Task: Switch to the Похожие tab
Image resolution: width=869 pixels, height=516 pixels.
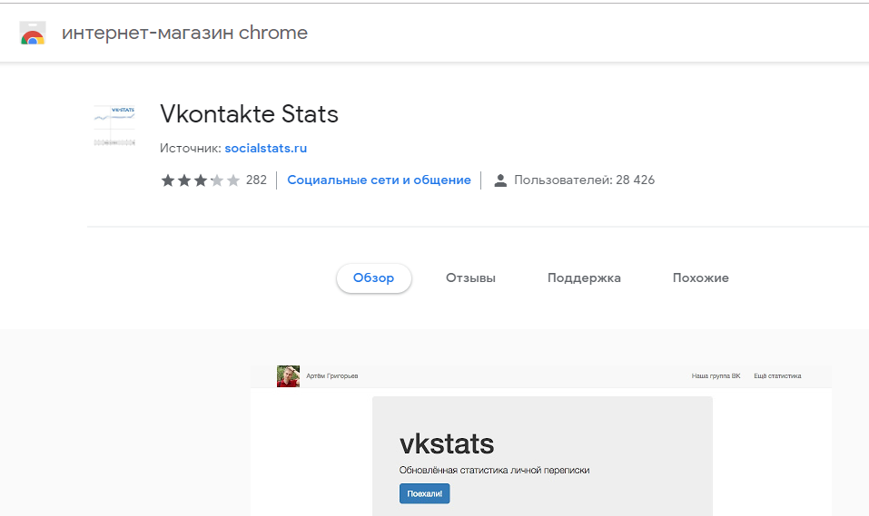Action: (x=700, y=277)
